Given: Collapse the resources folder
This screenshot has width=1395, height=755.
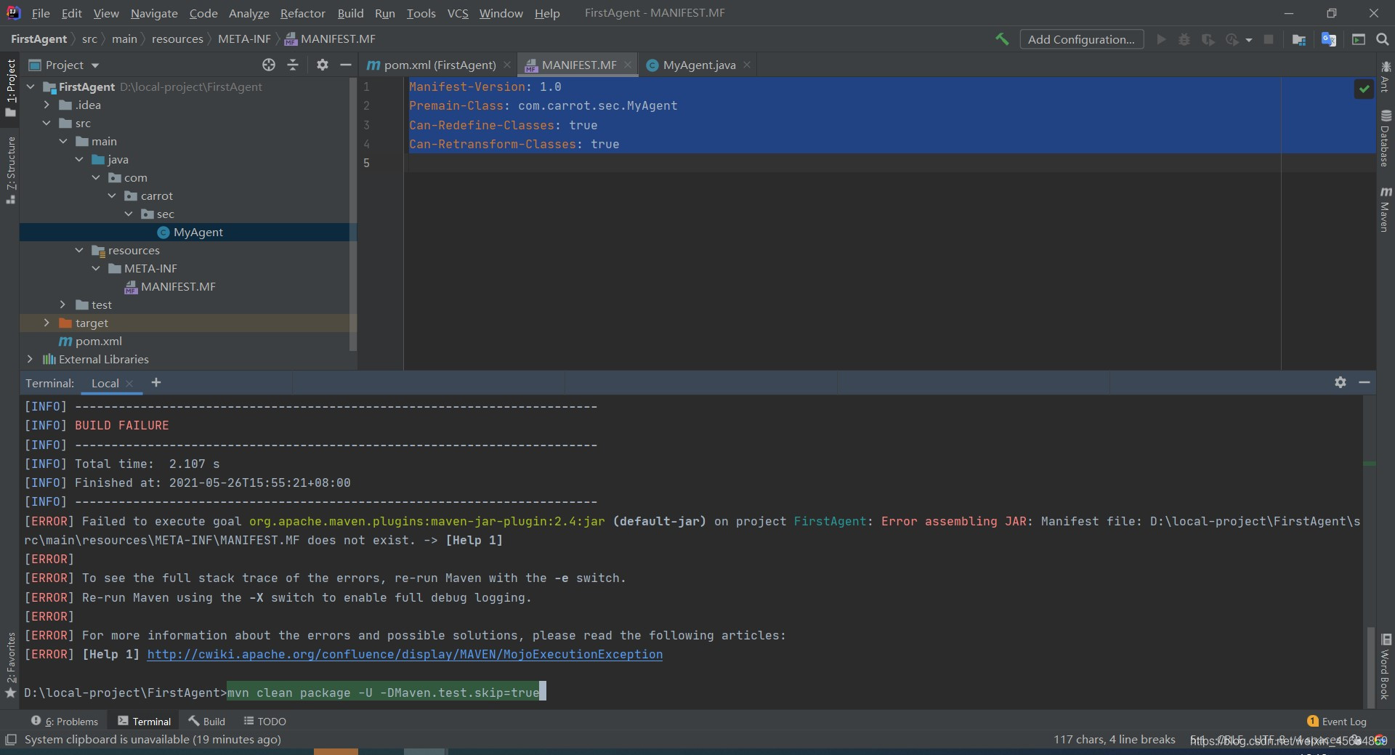Looking at the screenshot, I should [79, 250].
